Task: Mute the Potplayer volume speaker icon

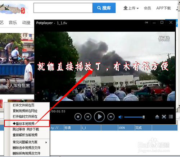Action: point(121,117)
